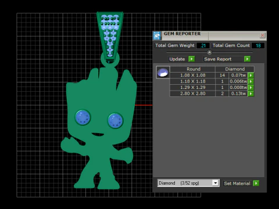Screen dimensions: 279x209
Task: Select the round gem thumbnail
Action: (163, 72)
